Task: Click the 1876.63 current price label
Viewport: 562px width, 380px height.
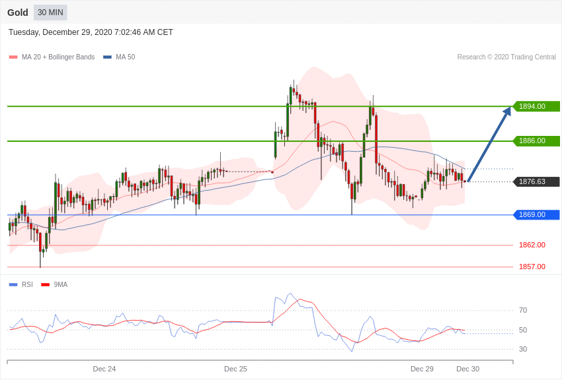Action: pyautogui.click(x=536, y=181)
